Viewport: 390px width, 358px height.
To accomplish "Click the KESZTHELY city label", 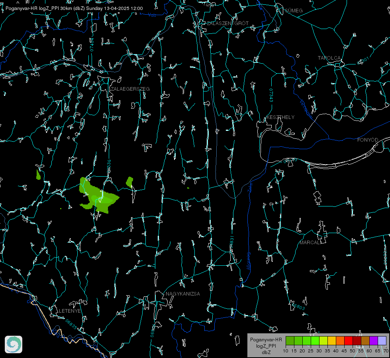I will click(280, 117).
